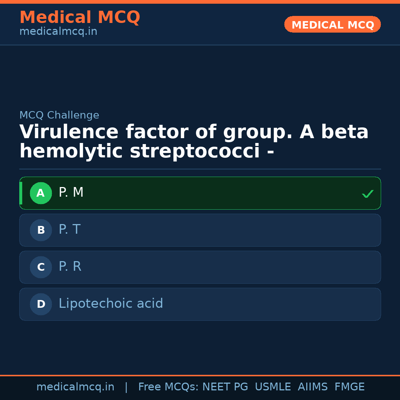Select the "Lipotechoic acid" answer text

(111, 304)
